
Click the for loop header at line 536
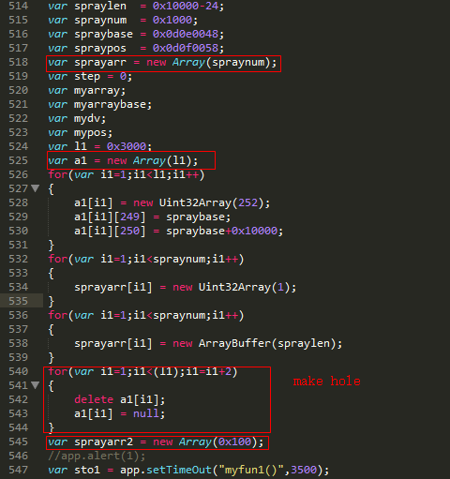click(146, 315)
